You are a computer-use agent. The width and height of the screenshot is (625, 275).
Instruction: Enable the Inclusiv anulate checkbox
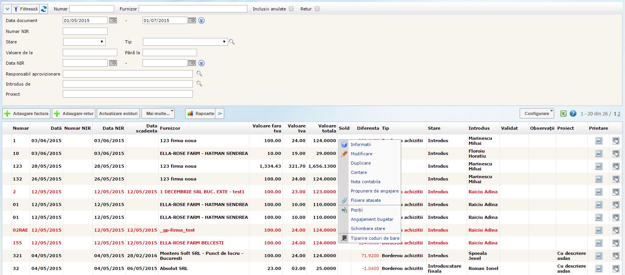point(291,9)
